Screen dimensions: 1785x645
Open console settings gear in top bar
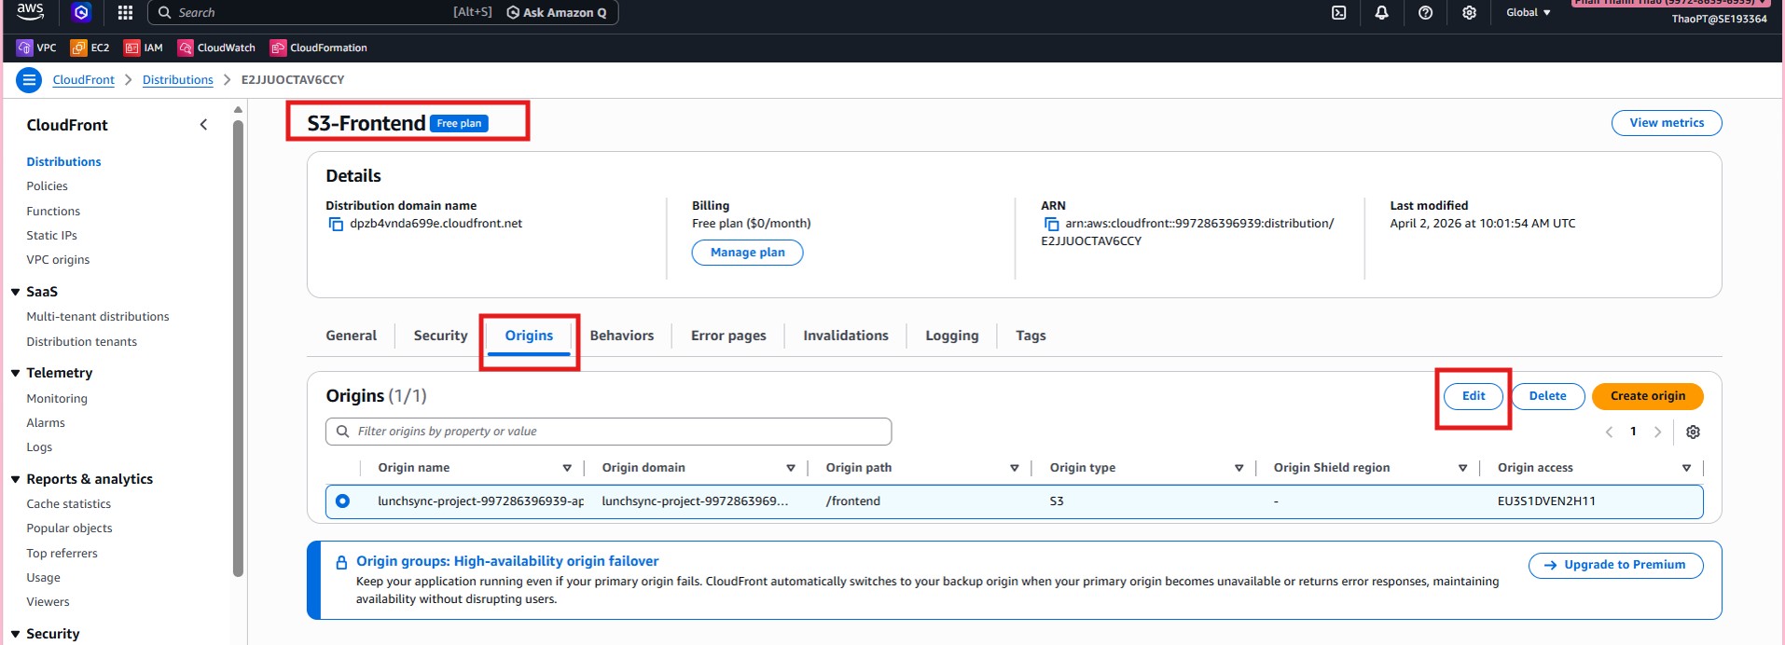(1469, 12)
